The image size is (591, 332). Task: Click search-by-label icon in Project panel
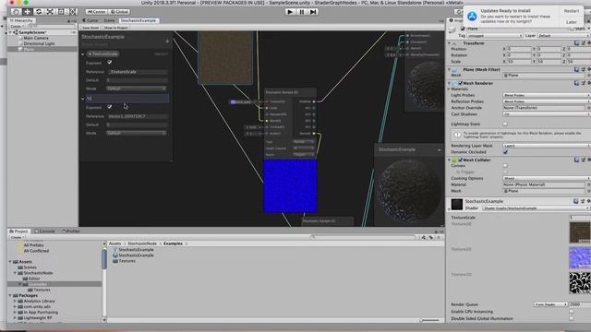coord(431,238)
